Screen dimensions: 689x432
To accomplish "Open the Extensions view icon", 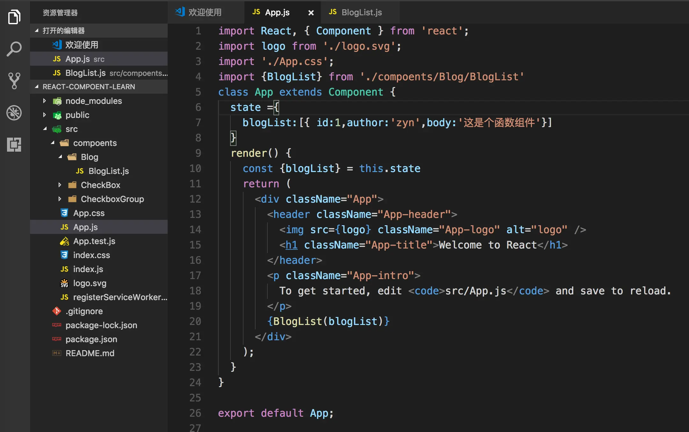I will click(14, 145).
